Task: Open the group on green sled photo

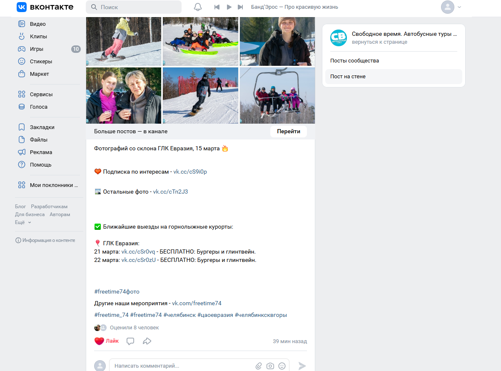Action: click(x=200, y=41)
